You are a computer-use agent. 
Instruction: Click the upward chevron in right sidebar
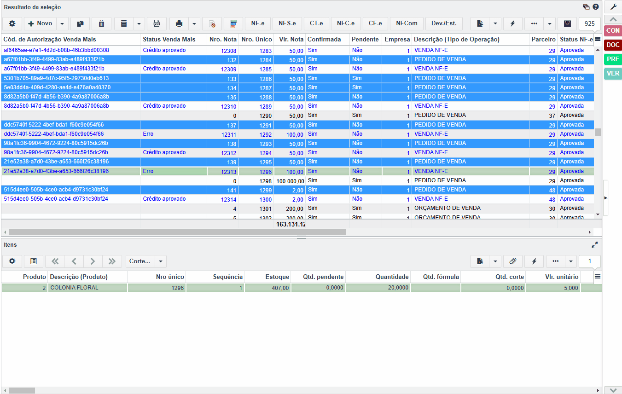point(613,19)
